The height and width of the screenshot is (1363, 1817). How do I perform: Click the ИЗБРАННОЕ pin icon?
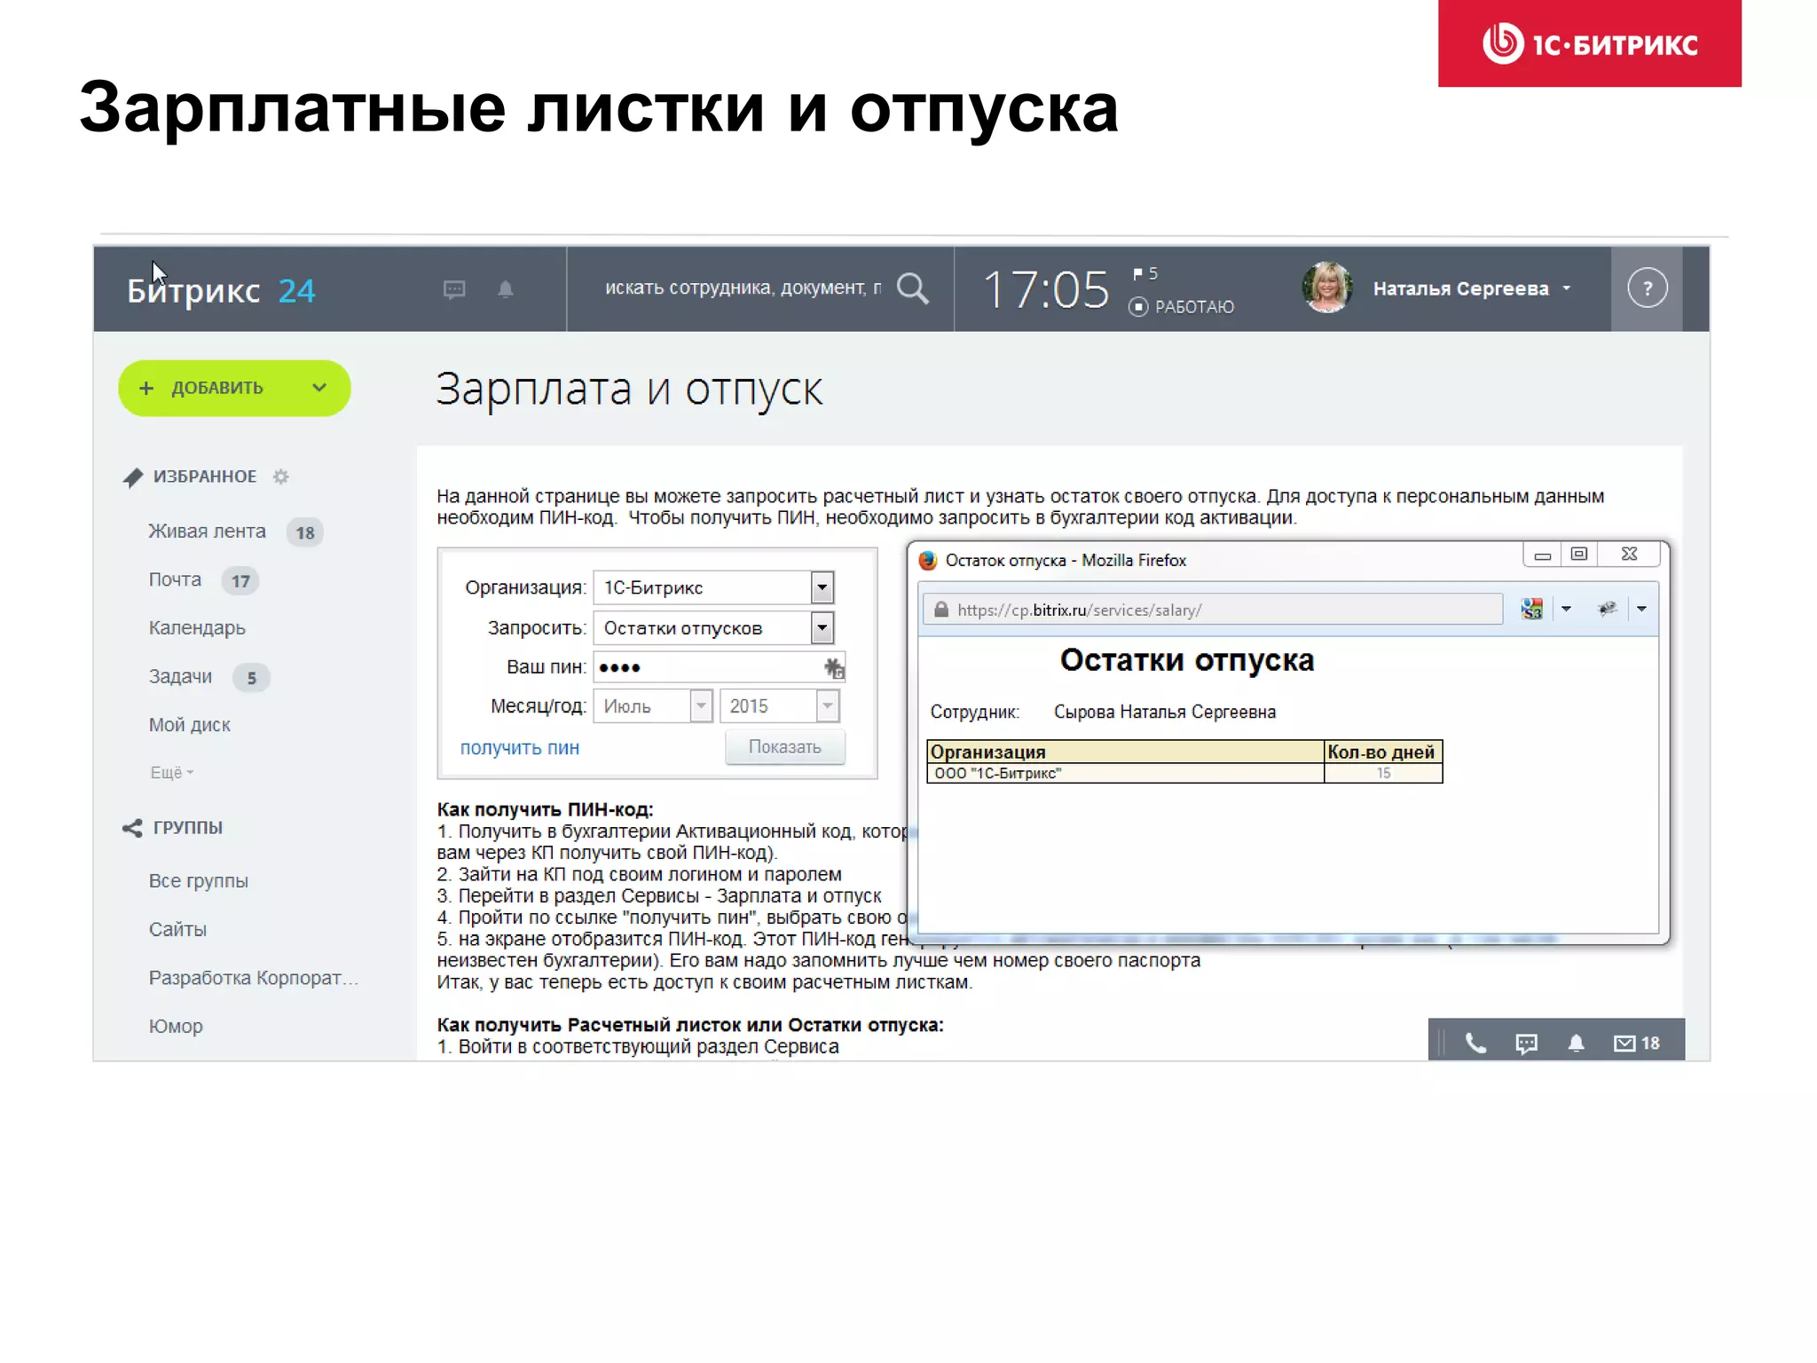point(132,477)
